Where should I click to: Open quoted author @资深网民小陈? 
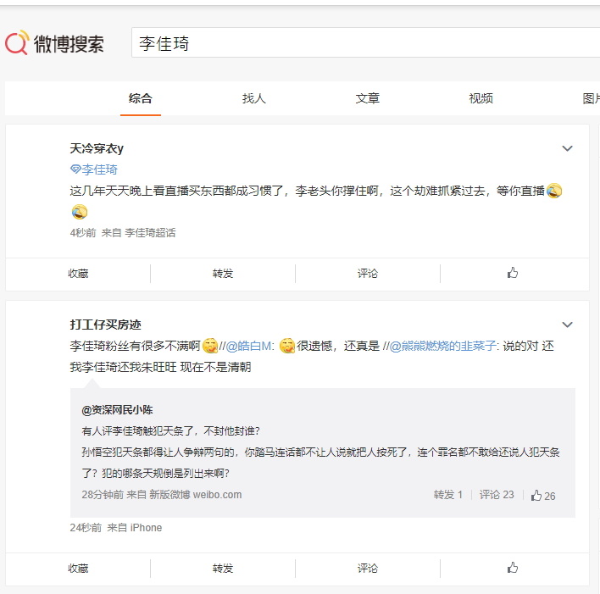pos(117,410)
